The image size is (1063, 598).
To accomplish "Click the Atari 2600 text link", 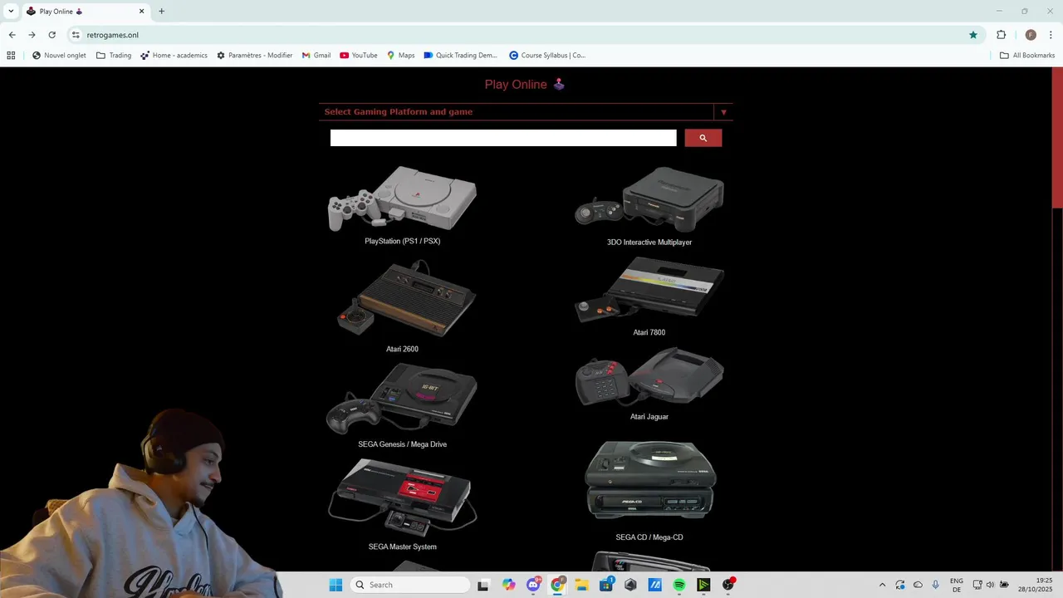I will (x=402, y=349).
